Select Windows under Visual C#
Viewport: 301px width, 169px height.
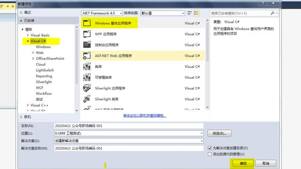pyautogui.click(x=43, y=47)
